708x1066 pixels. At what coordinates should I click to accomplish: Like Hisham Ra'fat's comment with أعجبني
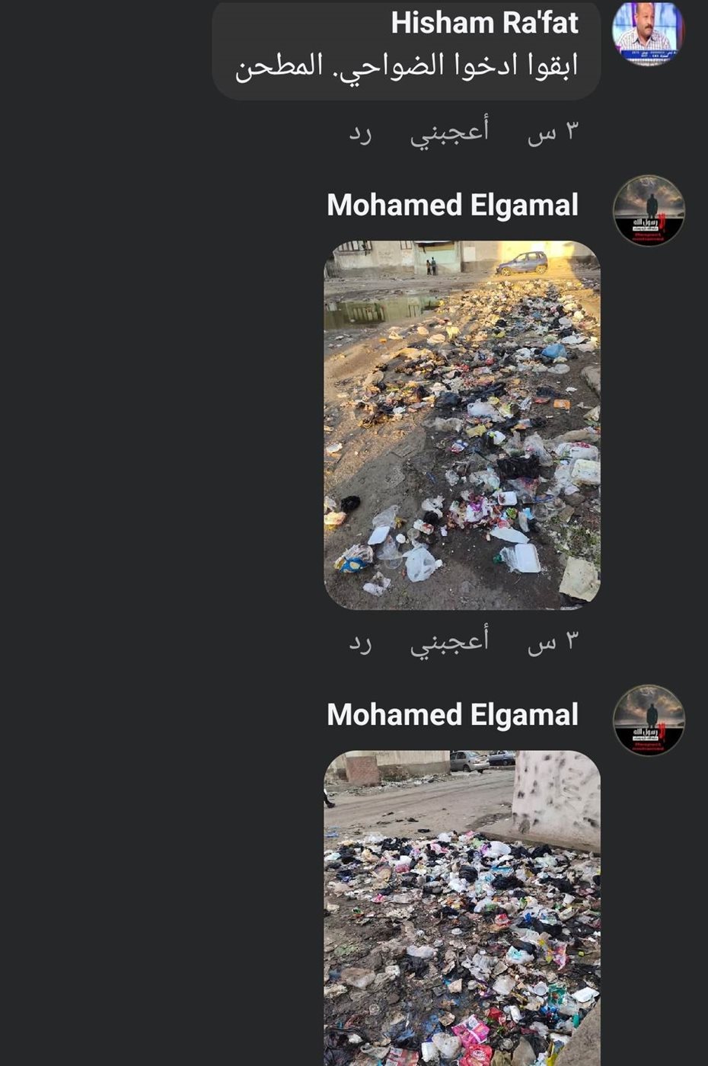[449, 131]
